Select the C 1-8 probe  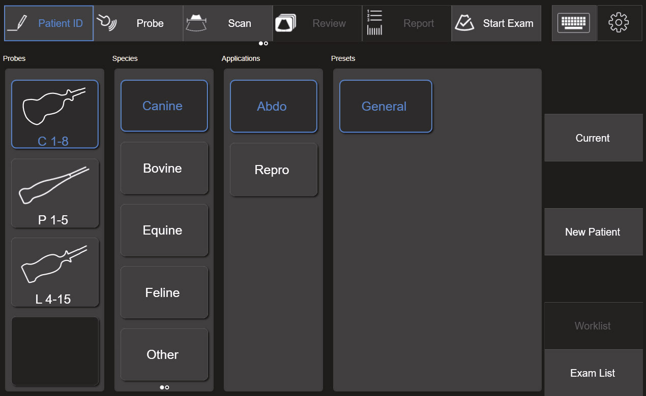(55, 114)
